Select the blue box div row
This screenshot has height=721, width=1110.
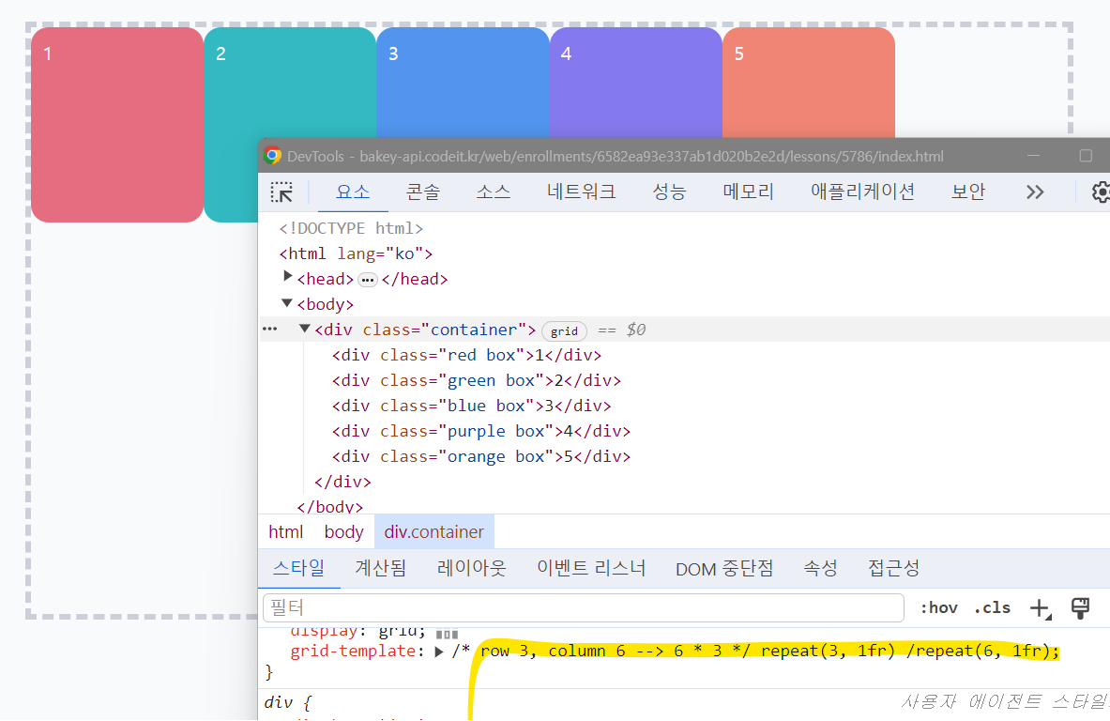coord(471,406)
